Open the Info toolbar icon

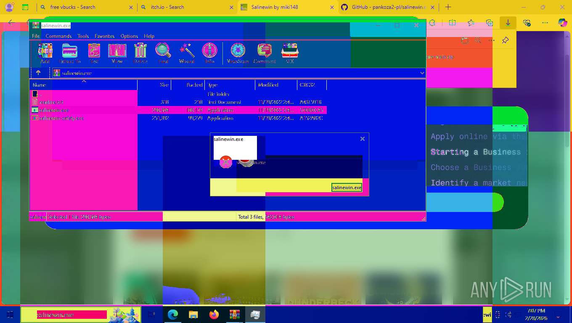[x=209, y=53]
